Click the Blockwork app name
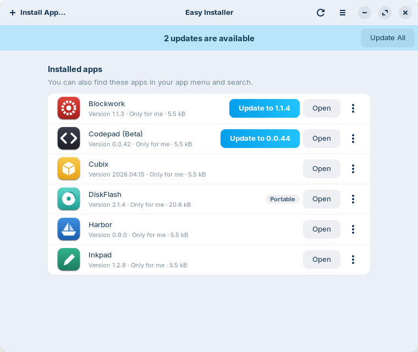 [x=107, y=104]
